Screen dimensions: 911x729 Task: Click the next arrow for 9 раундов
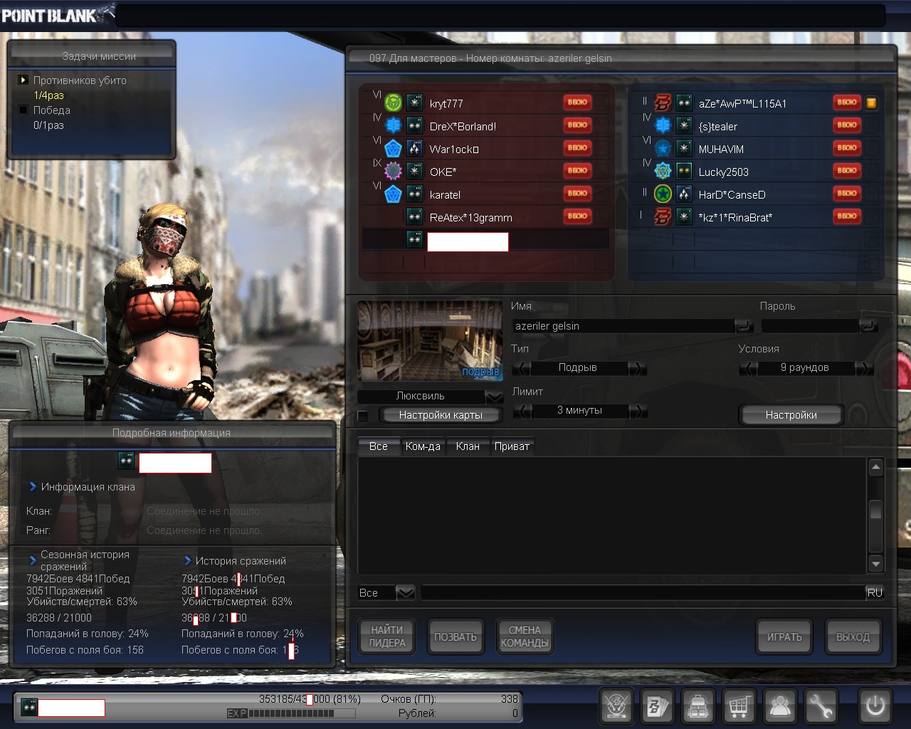coord(864,368)
